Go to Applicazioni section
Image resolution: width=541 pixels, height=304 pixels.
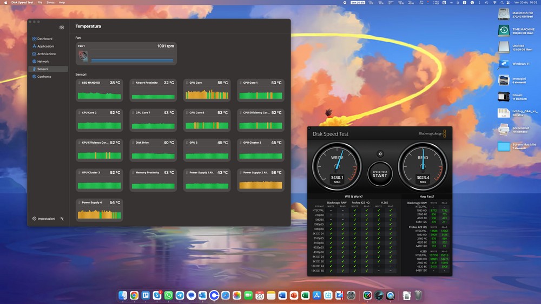(45, 46)
